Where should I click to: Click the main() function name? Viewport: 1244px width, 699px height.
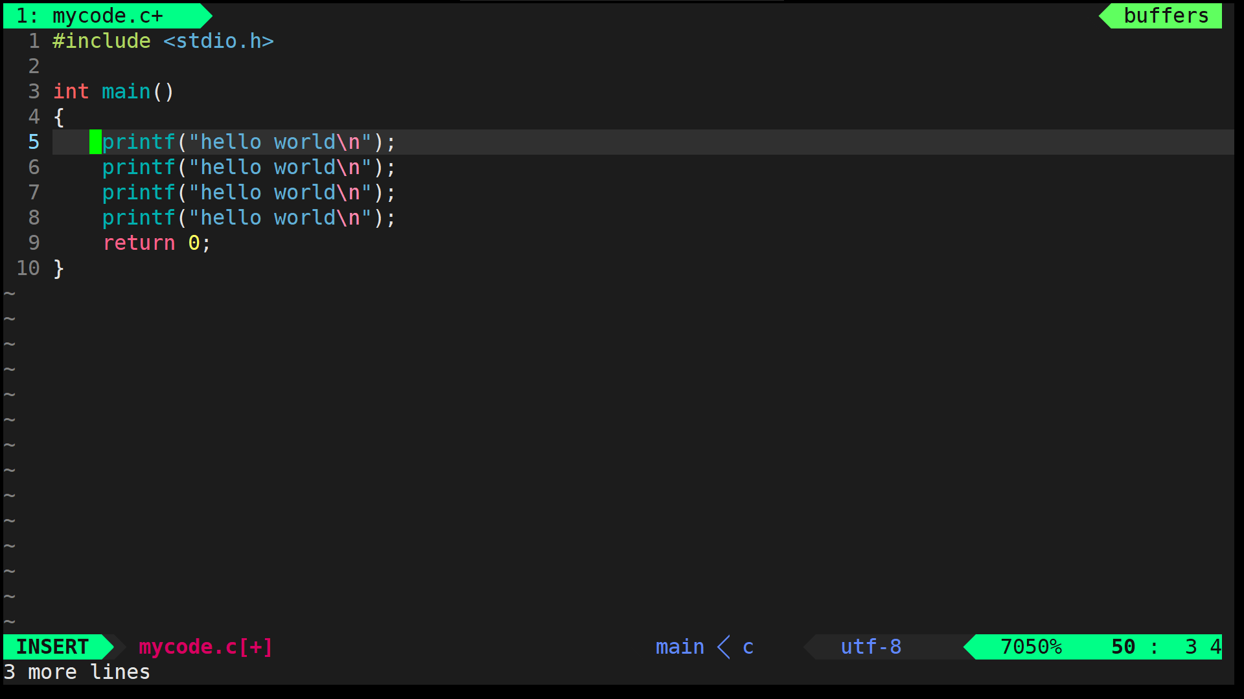pos(126,91)
